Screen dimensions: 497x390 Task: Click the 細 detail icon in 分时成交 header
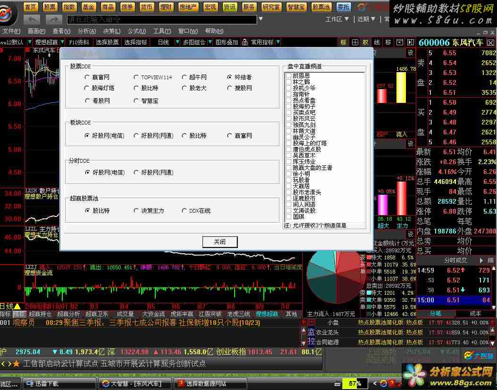click(491, 260)
